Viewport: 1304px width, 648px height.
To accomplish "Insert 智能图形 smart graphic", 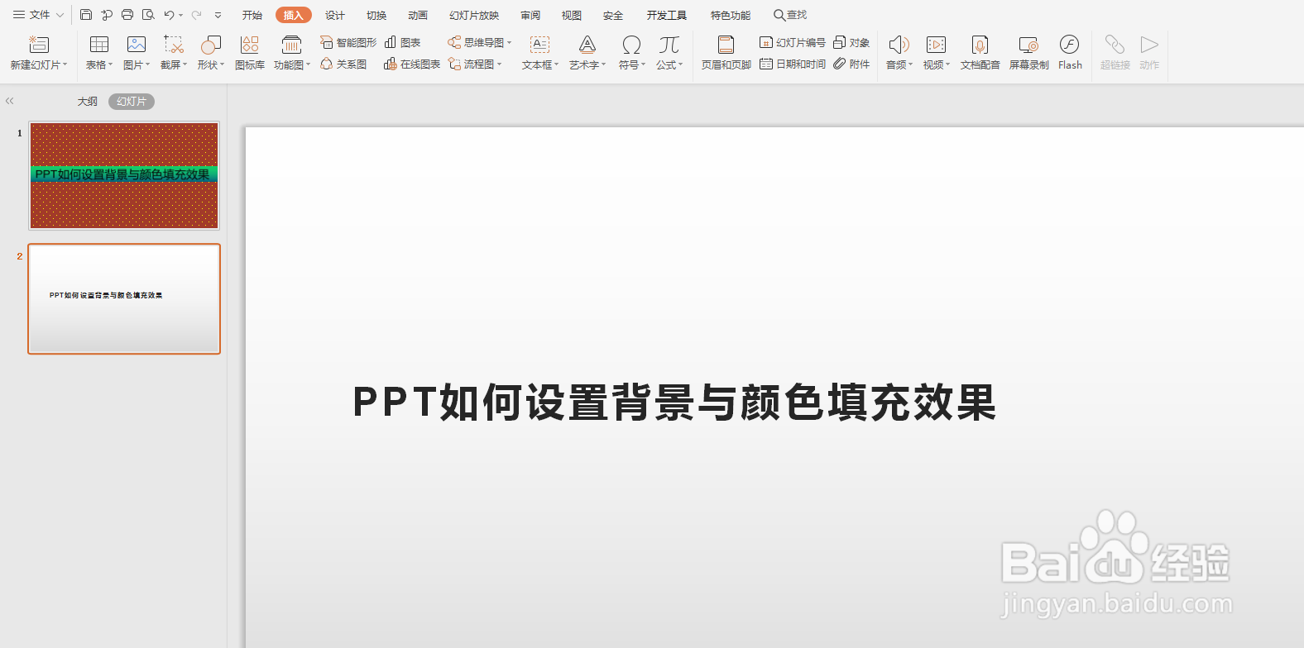I will pyautogui.click(x=348, y=42).
